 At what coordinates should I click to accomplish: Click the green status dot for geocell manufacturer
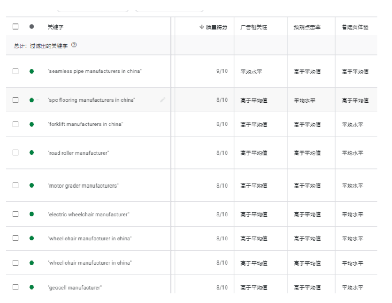click(31, 287)
